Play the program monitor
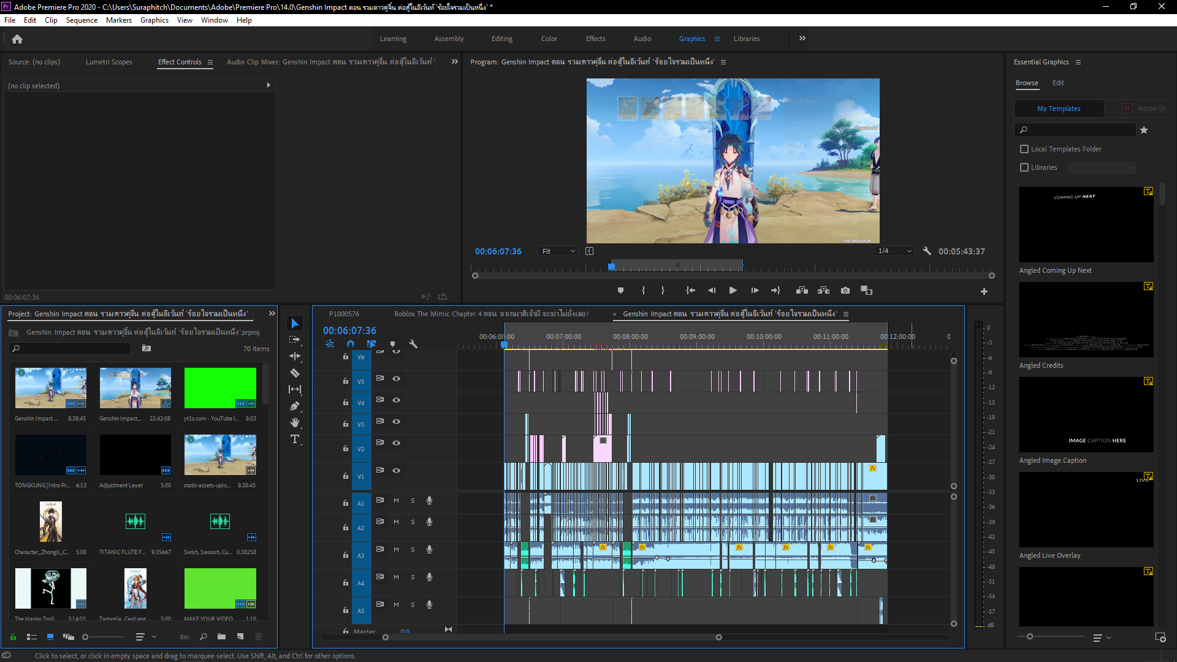Image resolution: width=1177 pixels, height=662 pixels. point(733,291)
